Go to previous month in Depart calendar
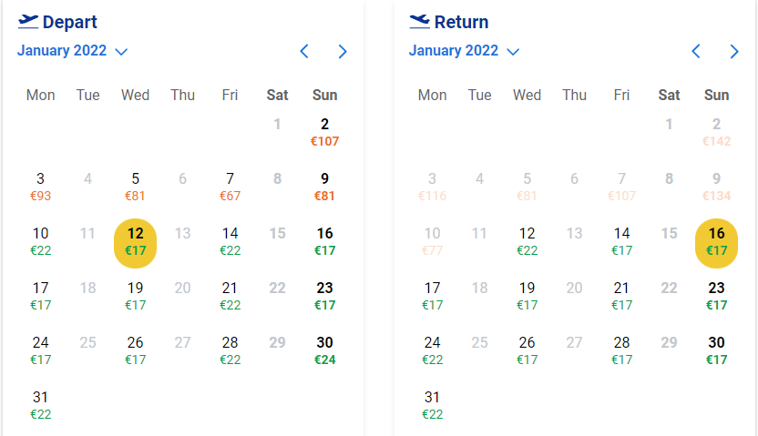The image size is (758, 436). tap(304, 51)
